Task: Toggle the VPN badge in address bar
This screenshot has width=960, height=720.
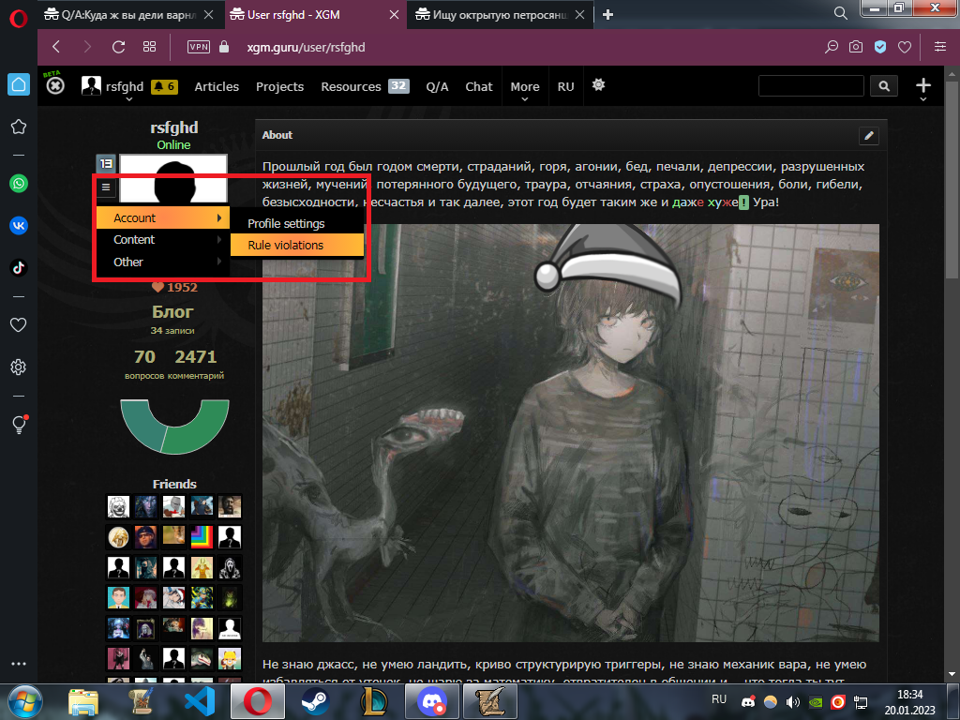Action: coord(199,47)
